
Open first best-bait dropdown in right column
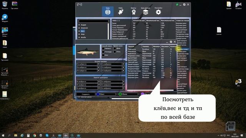(113, 64)
